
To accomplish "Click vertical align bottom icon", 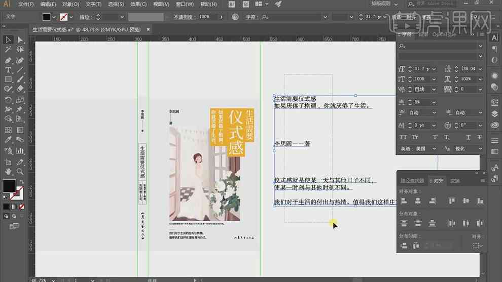I will [x=480, y=201].
